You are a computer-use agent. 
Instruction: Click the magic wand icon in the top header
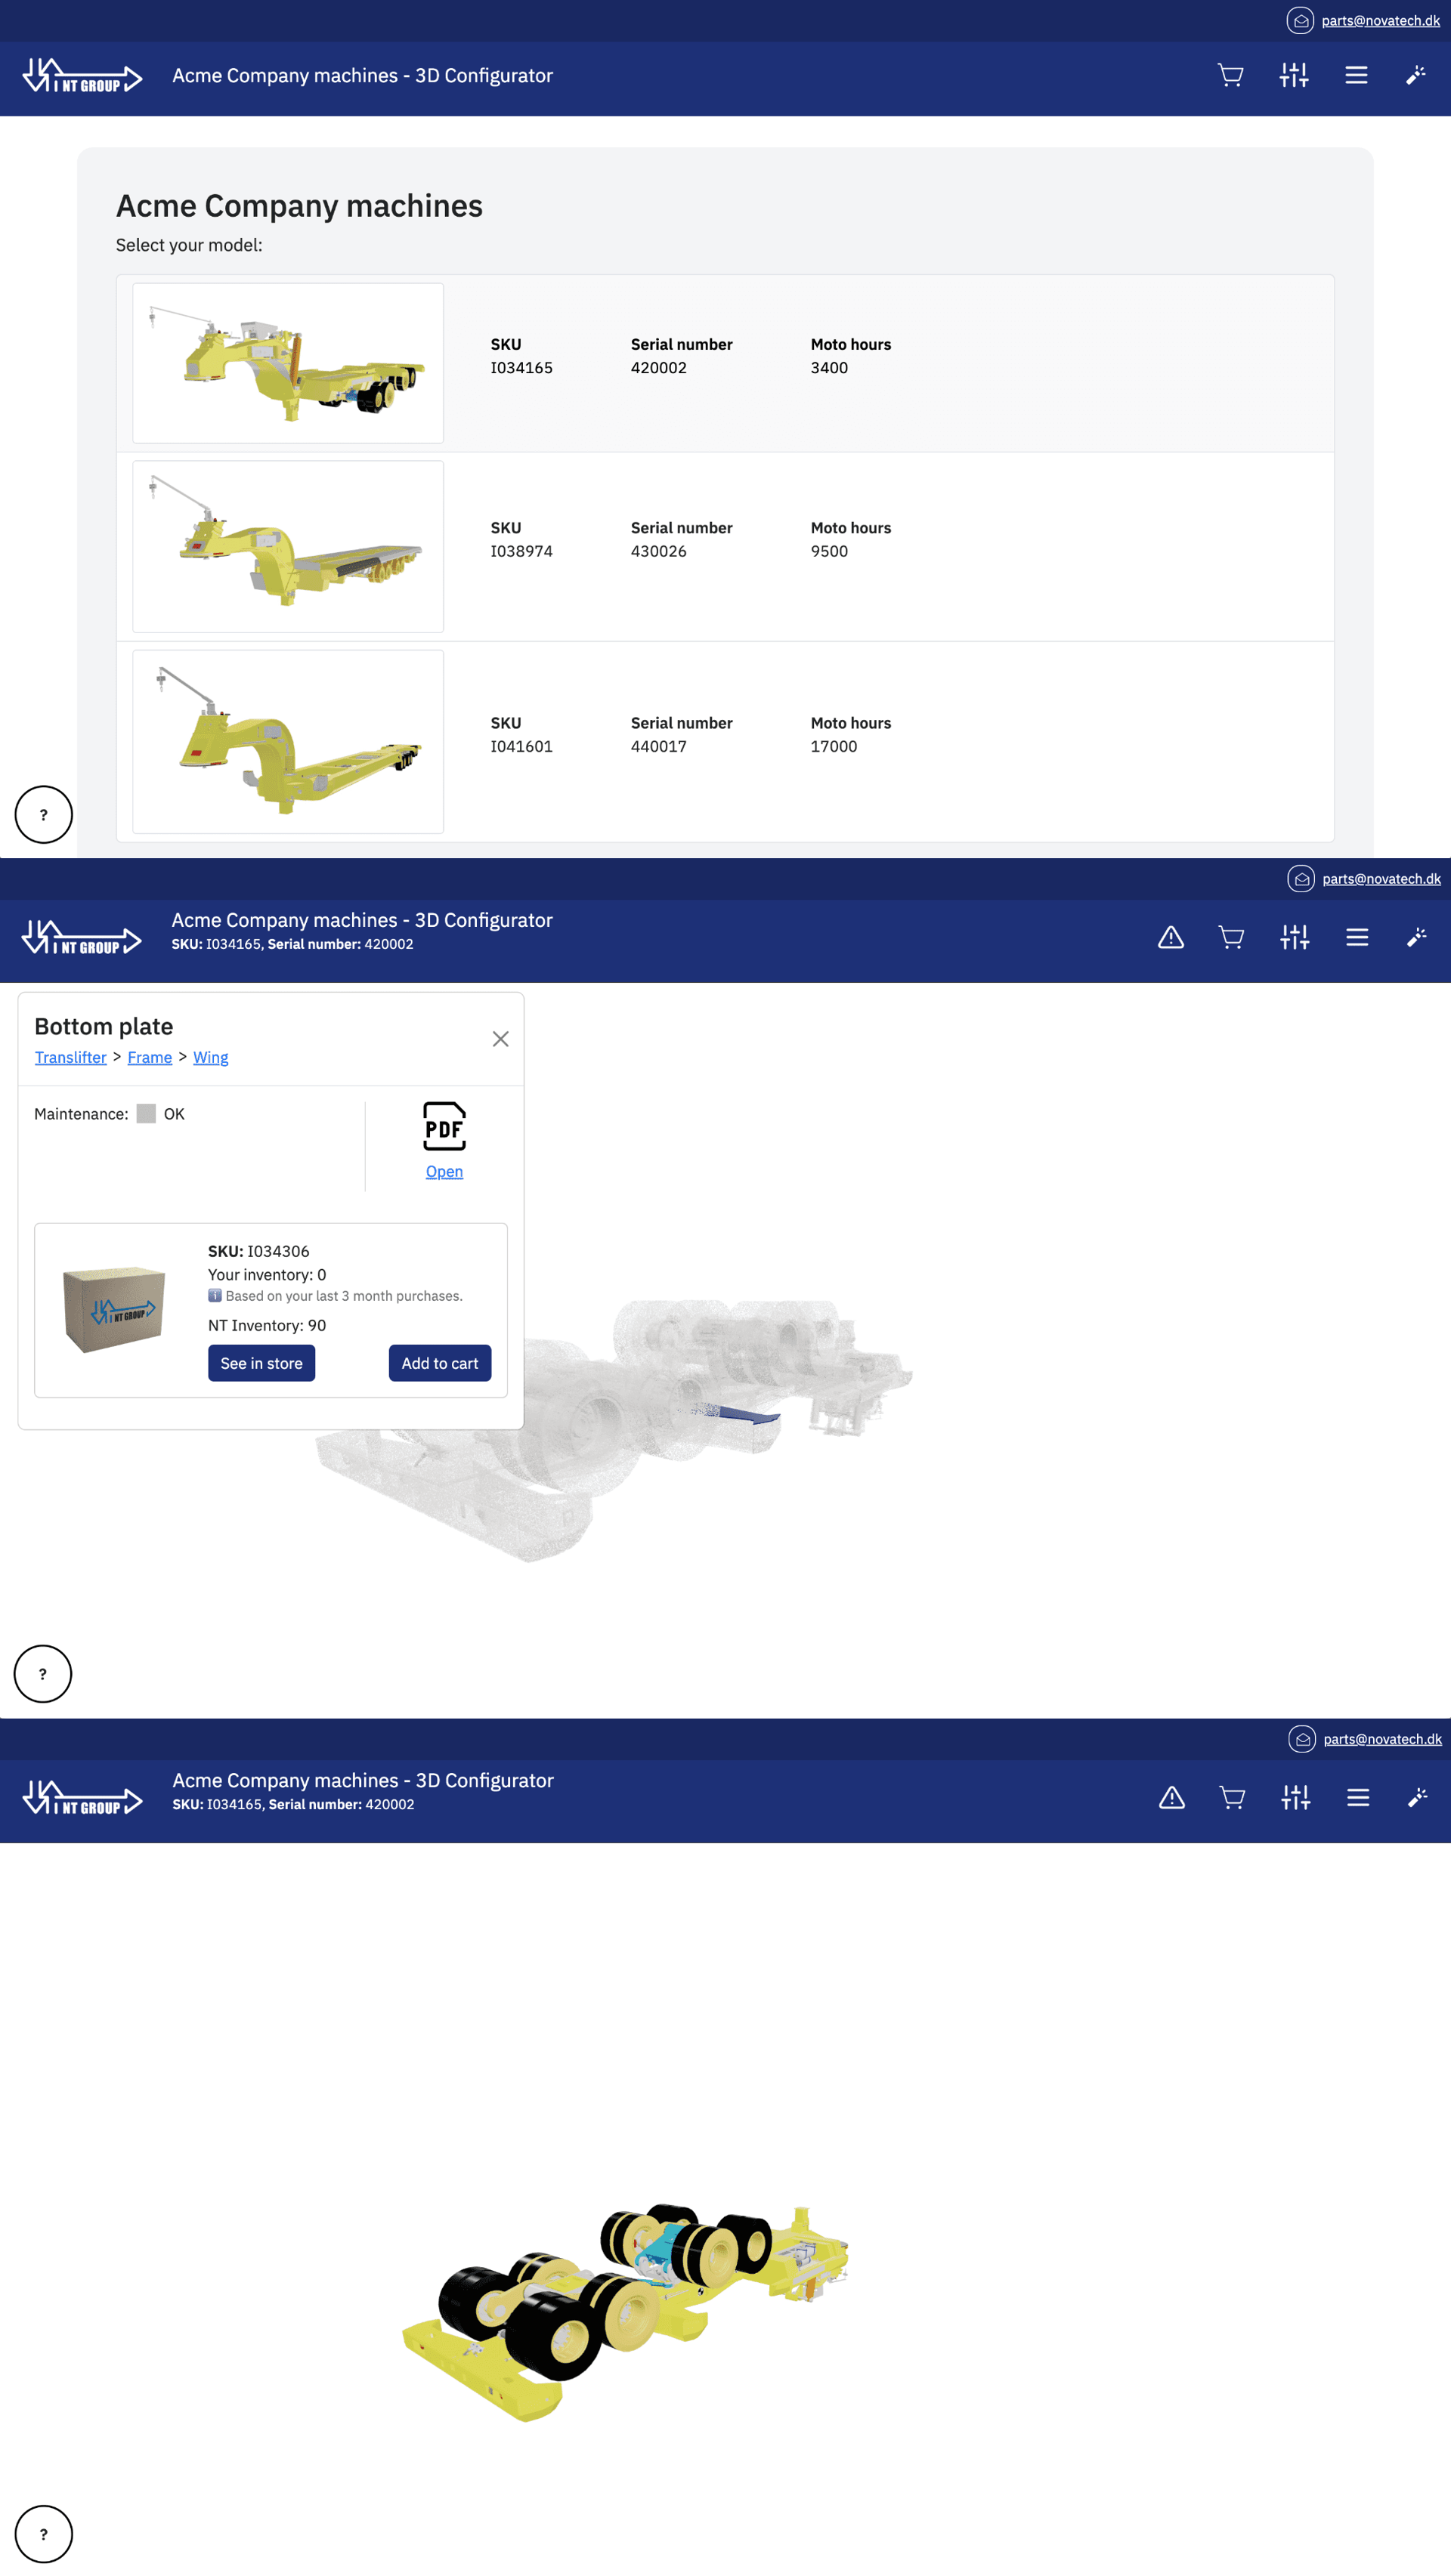[1415, 75]
